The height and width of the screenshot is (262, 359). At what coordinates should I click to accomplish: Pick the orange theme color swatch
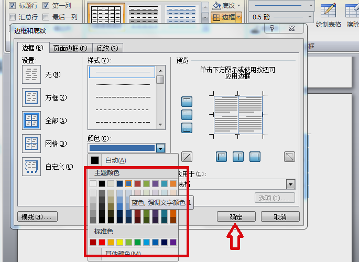[173, 183]
